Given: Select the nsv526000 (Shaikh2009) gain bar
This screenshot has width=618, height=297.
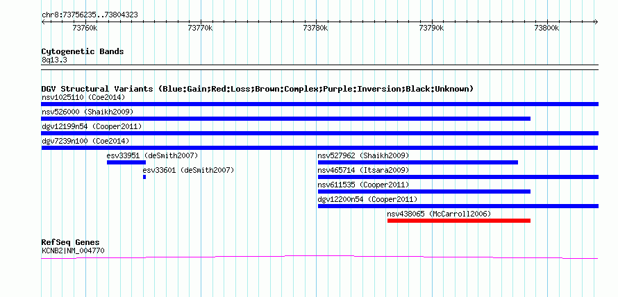Looking at the screenshot, I should coord(286,119).
